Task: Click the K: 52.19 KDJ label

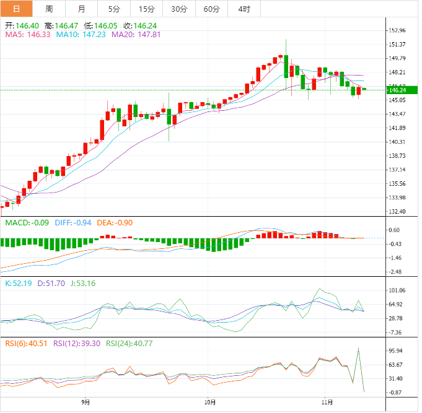Action: click(x=17, y=283)
